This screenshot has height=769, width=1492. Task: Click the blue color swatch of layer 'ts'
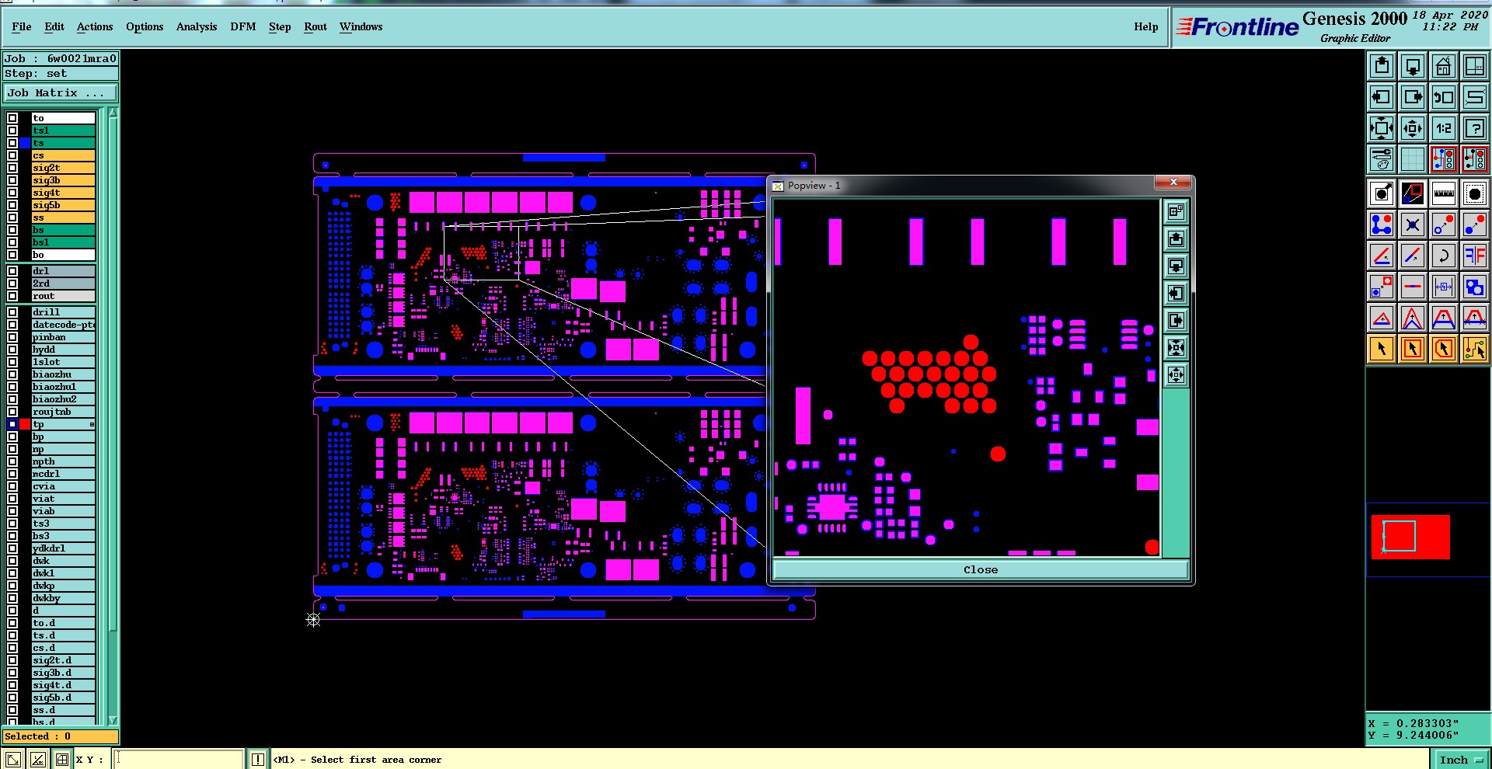click(25, 143)
